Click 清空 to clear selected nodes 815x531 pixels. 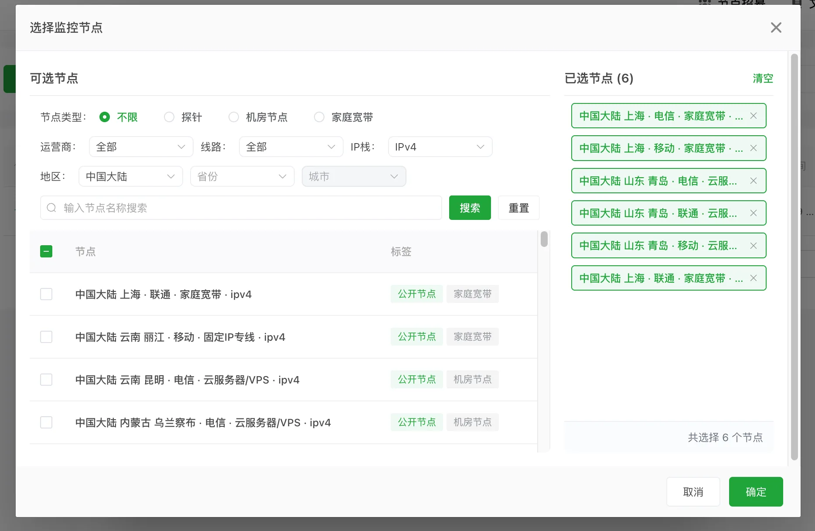pos(763,78)
